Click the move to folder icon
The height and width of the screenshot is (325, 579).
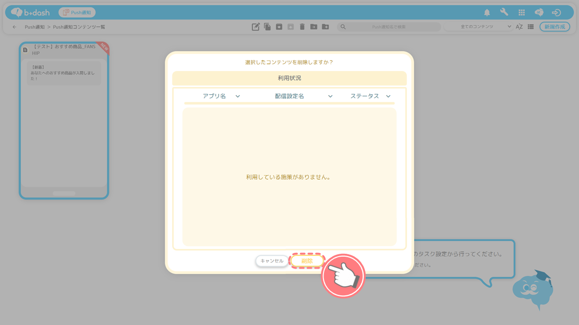[x=313, y=27]
